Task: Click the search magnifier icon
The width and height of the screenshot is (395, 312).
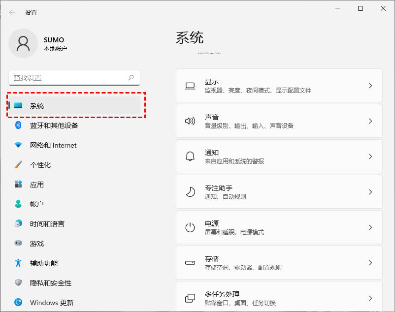Action: pyautogui.click(x=131, y=78)
